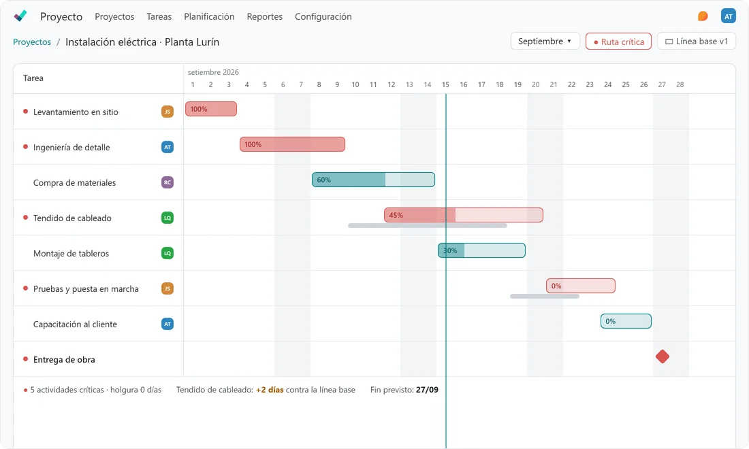
Task: Open the Planificación menu
Action: click(209, 17)
